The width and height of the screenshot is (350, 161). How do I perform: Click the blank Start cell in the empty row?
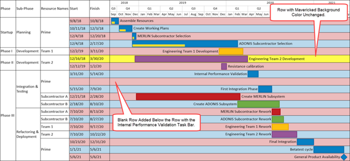point(80,82)
